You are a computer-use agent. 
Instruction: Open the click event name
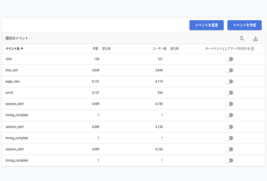pos(9,59)
